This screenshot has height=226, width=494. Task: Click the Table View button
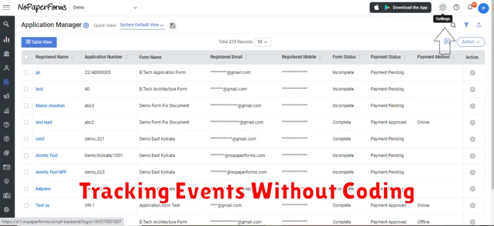(x=39, y=42)
